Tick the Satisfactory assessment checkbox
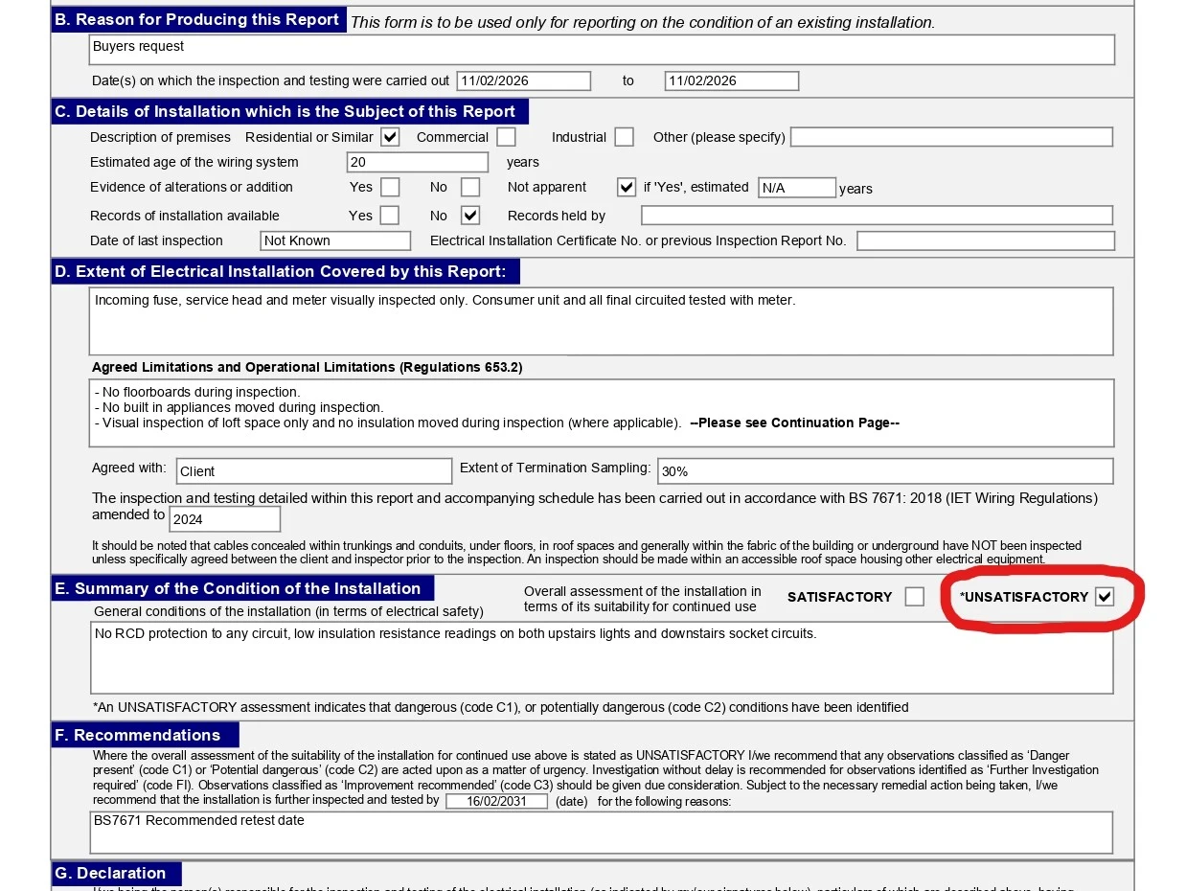Screen dimensions: 1186x891 click(914, 597)
